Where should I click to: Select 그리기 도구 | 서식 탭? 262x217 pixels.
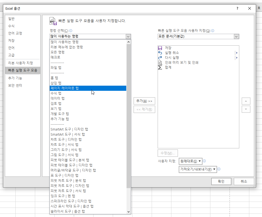click(88, 150)
